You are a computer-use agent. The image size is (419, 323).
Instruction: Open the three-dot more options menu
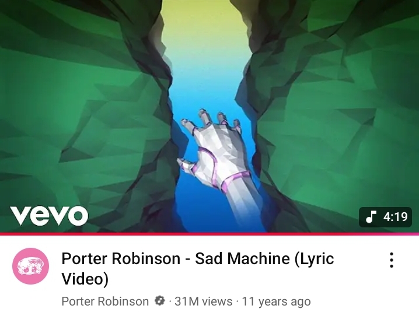391,260
